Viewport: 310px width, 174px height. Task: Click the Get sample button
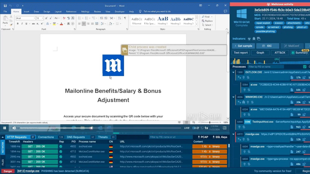243,46
